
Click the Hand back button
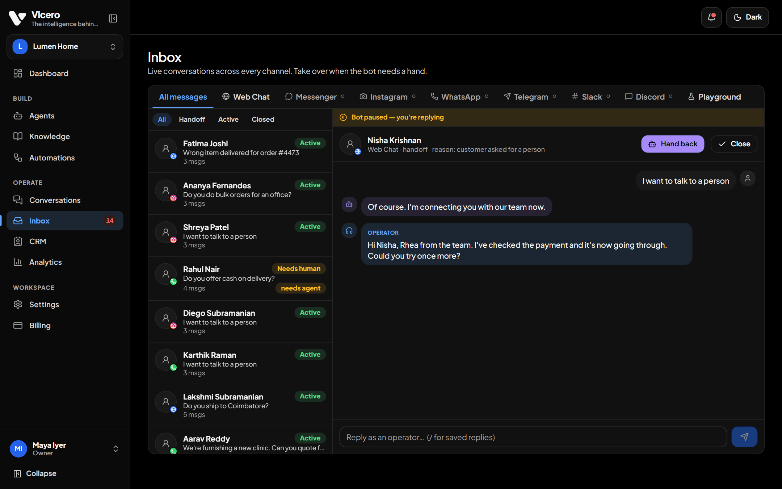pyautogui.click(x=673, y=144)
